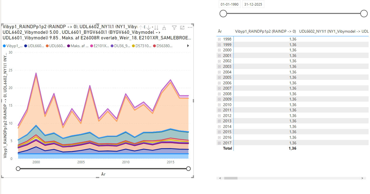Expand the 2007 row in the table
370x194 pixels.
click(219, 88)
